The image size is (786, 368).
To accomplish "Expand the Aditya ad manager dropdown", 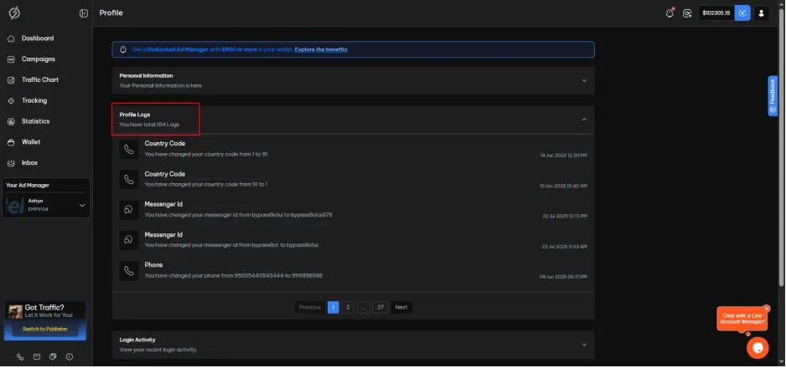I will pyautogui.click(x=82, y=205).
